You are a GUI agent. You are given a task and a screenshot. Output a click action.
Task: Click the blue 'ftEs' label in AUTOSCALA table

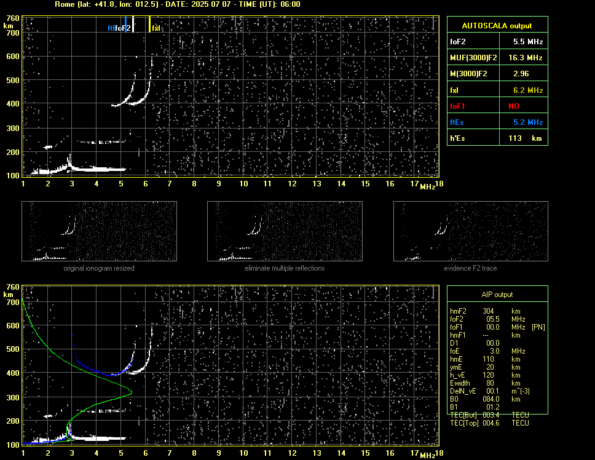pyautogui.click(x=457, y=122)
